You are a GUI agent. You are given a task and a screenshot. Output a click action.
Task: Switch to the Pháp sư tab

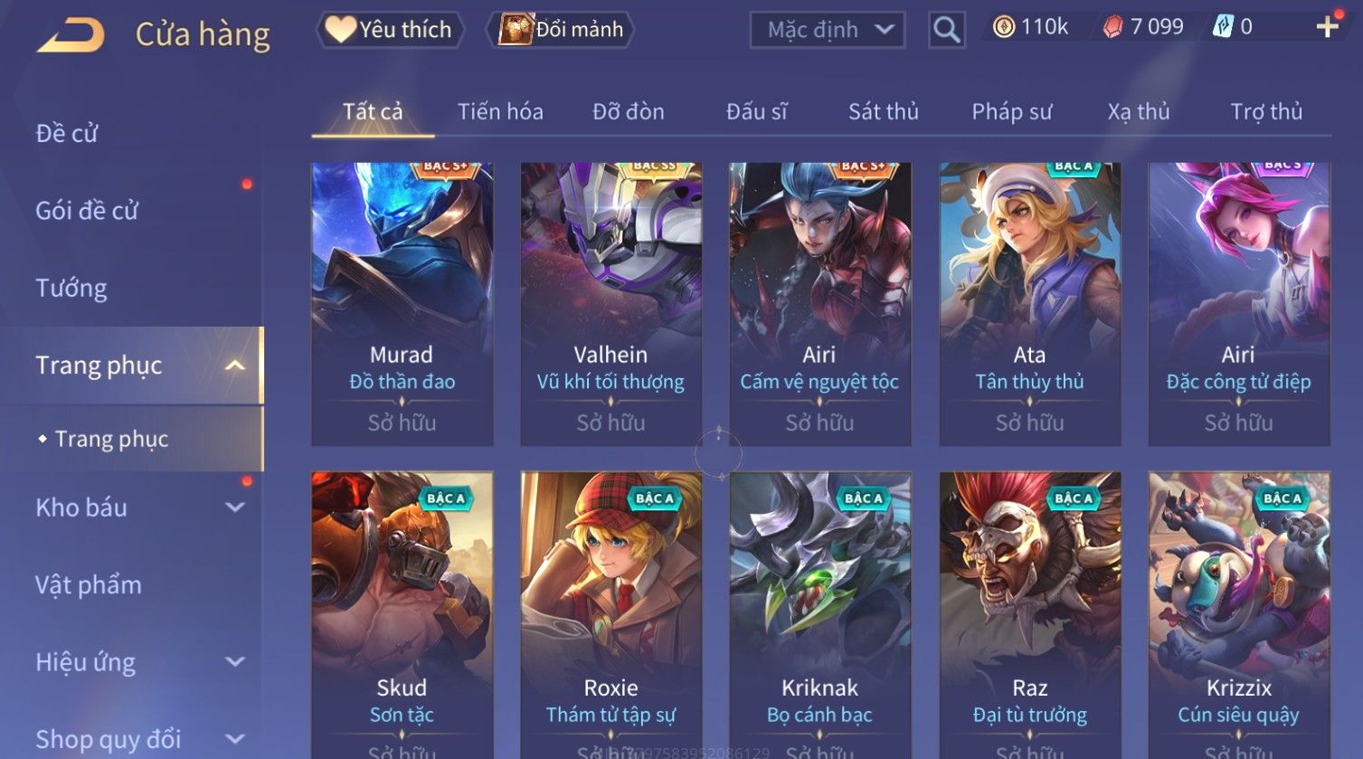click(x=1011, y=112)
